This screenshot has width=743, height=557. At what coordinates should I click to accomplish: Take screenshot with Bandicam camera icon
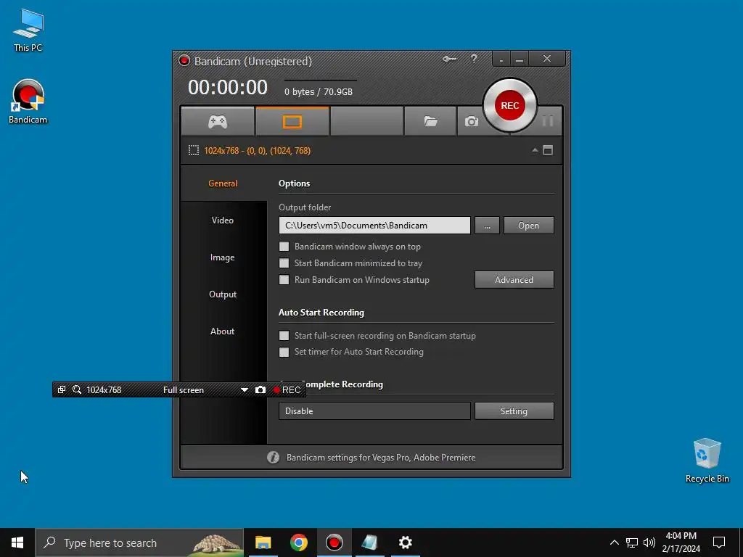[x=471, y=122]
